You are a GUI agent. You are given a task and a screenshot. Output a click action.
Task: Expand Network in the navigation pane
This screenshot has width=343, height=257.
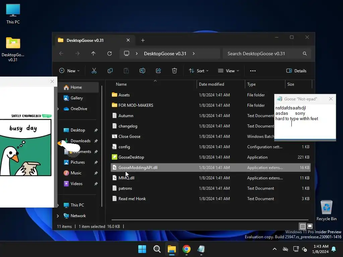click(x=58, y=216)
